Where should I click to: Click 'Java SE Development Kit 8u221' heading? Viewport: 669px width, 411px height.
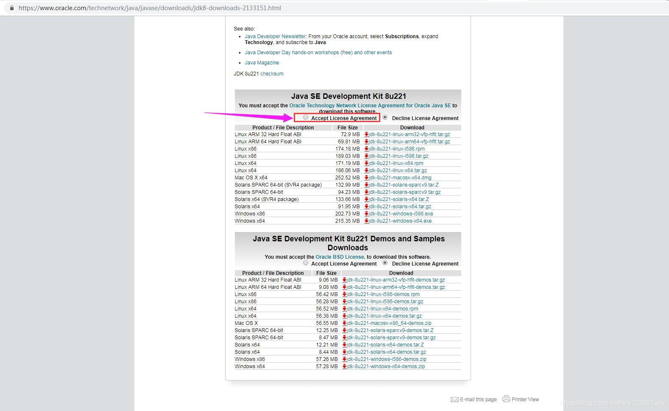click(x=348, y=96)
